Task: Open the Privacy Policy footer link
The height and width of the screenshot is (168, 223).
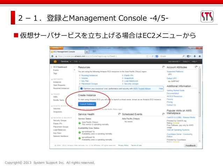Action: pos(123,146)
